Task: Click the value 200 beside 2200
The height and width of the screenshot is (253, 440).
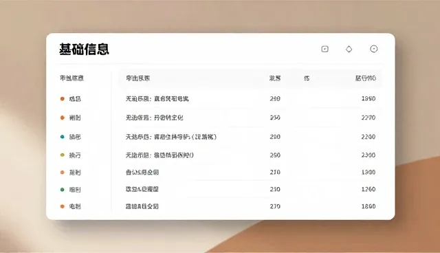Action: pyautogui.click(x=275, y=137)
